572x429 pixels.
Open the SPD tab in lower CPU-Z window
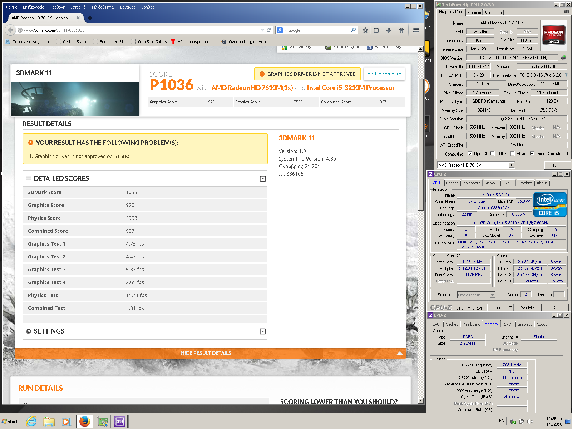pos(508,324)
